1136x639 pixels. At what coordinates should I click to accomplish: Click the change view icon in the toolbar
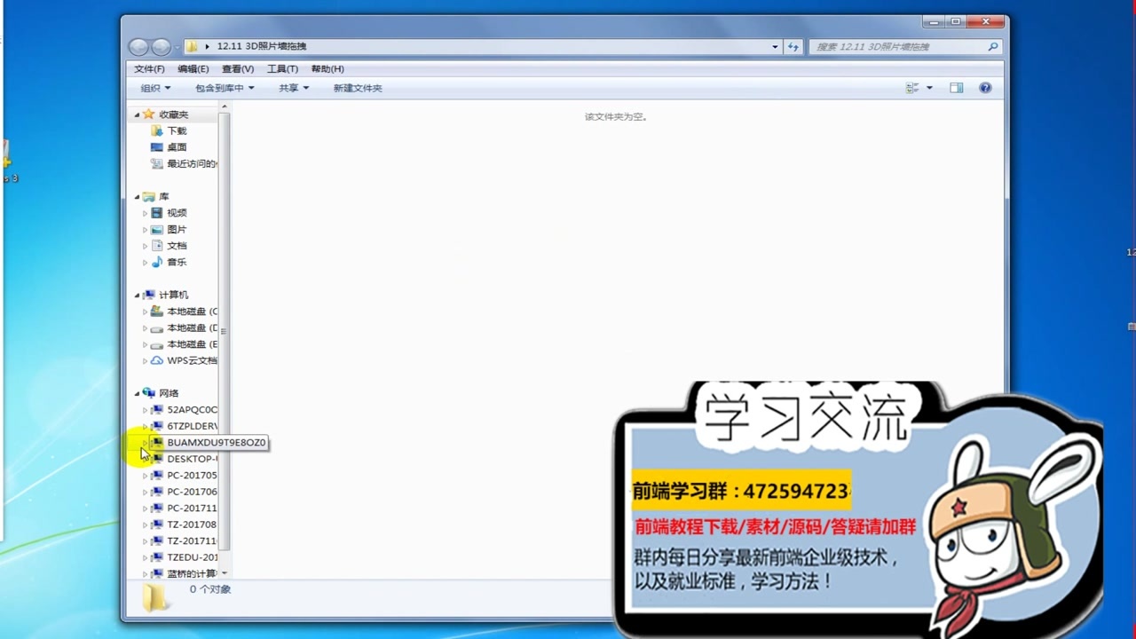coord(912,88)
